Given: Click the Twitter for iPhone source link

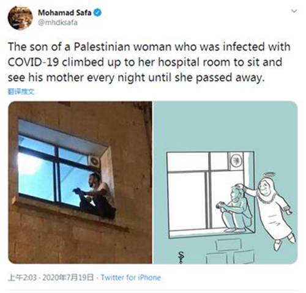Looking at the screenshot, I should (131, 278).
